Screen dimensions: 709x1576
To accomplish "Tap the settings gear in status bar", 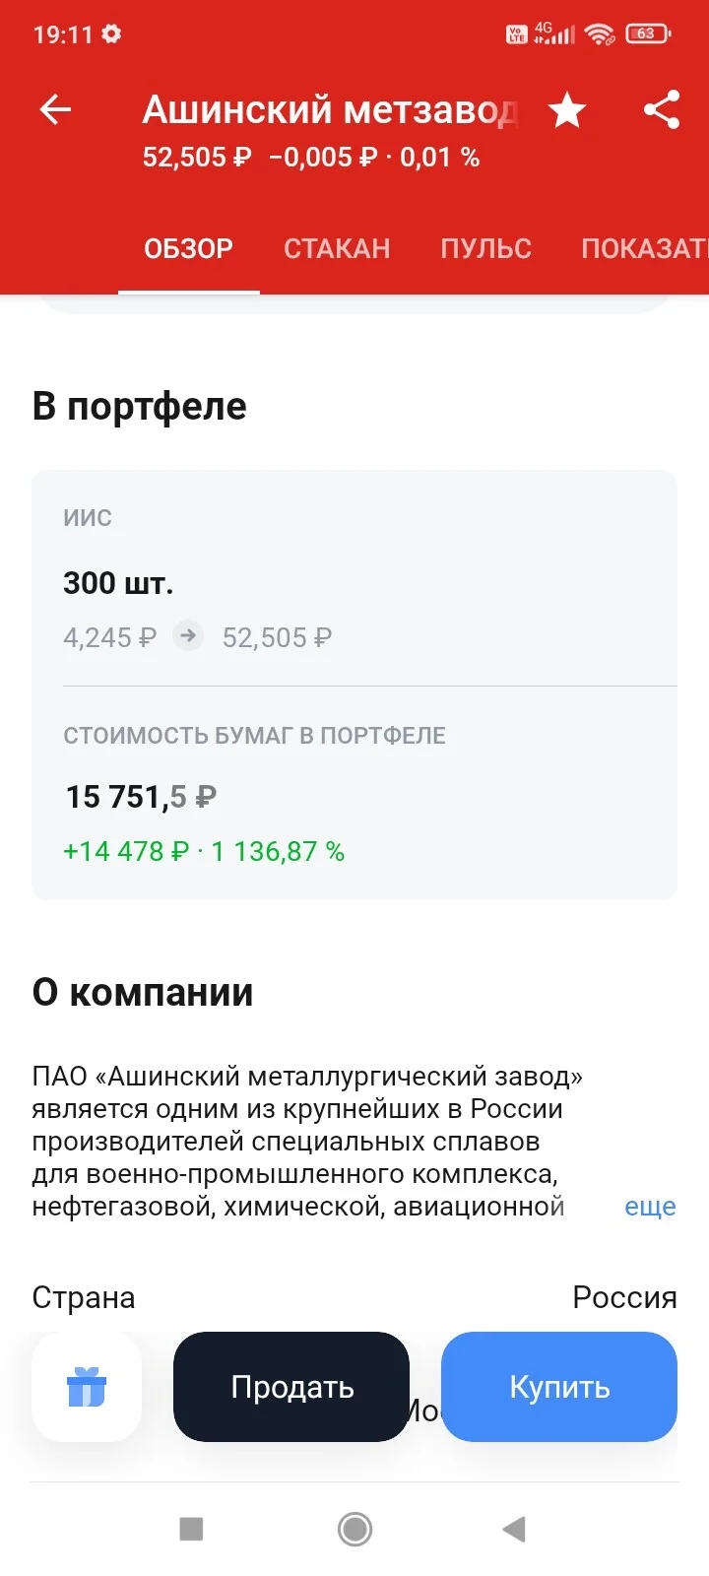I will 111,33.
